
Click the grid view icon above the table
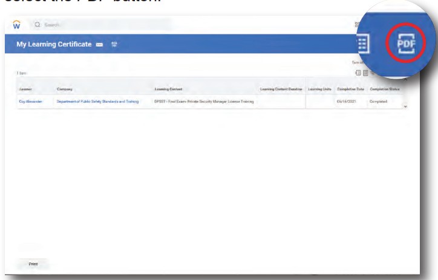pos(365,73)
